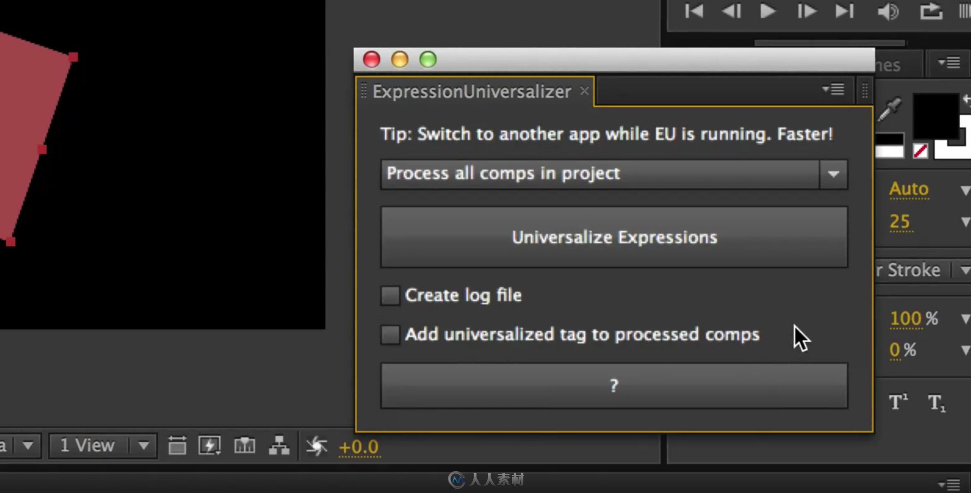Open the Character panel flyout menu
This screenshot has height=493, width=971.
950,63
